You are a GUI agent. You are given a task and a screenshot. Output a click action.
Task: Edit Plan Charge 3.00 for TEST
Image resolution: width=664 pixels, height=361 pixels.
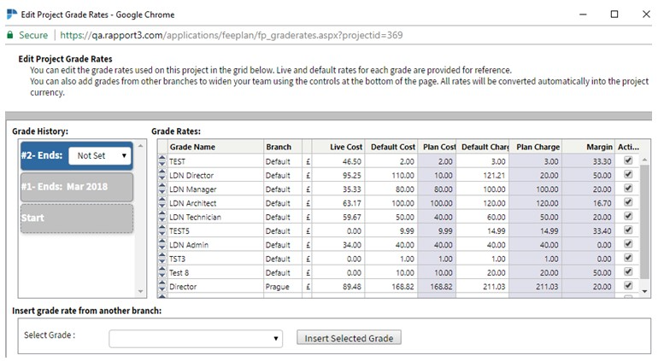pyautogui.click(x=536, y=161)
